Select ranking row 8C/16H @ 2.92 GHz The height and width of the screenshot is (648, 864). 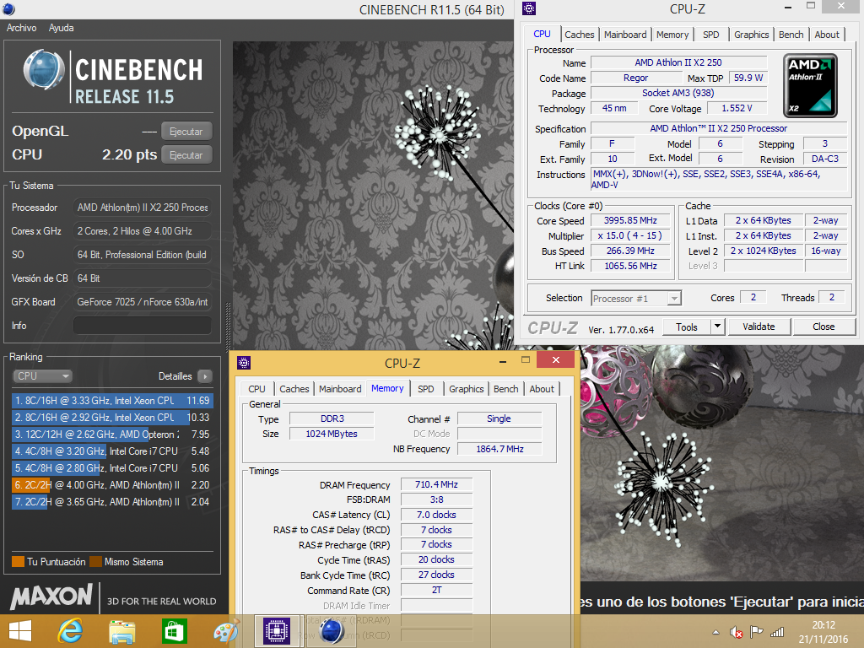tap(112, 417)
